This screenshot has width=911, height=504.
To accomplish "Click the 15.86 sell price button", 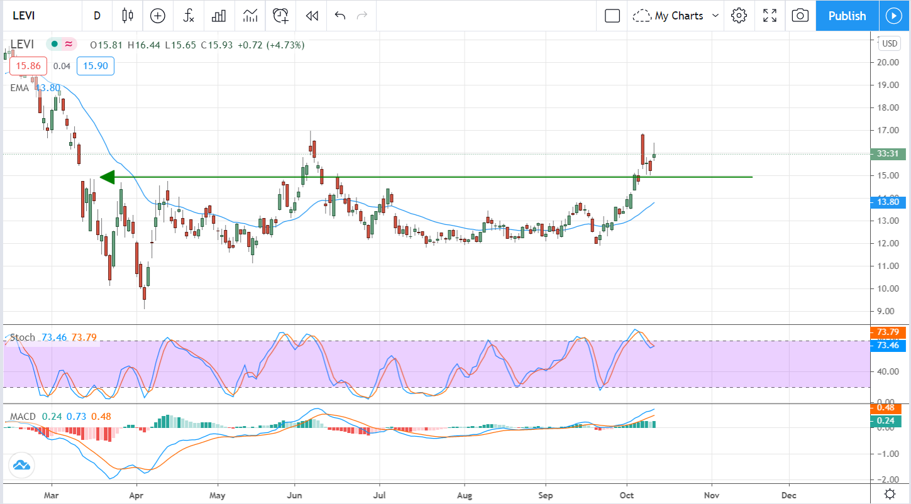I will 29,66.
